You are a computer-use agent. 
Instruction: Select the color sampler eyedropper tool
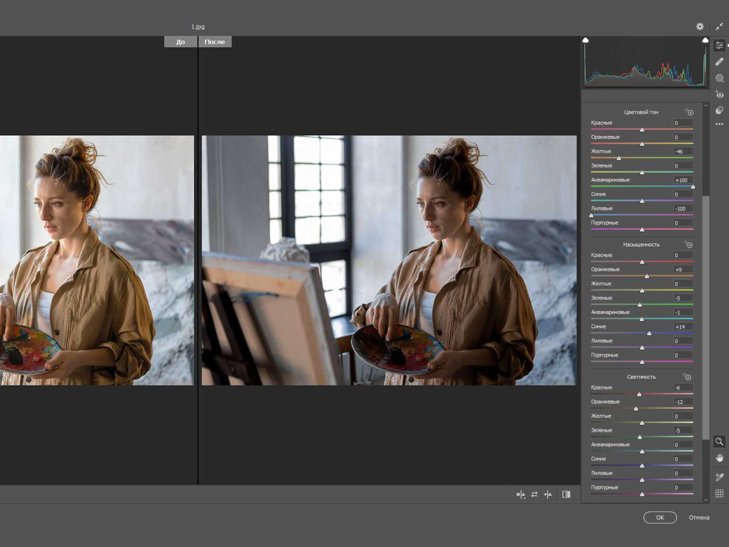pos(720,477)
